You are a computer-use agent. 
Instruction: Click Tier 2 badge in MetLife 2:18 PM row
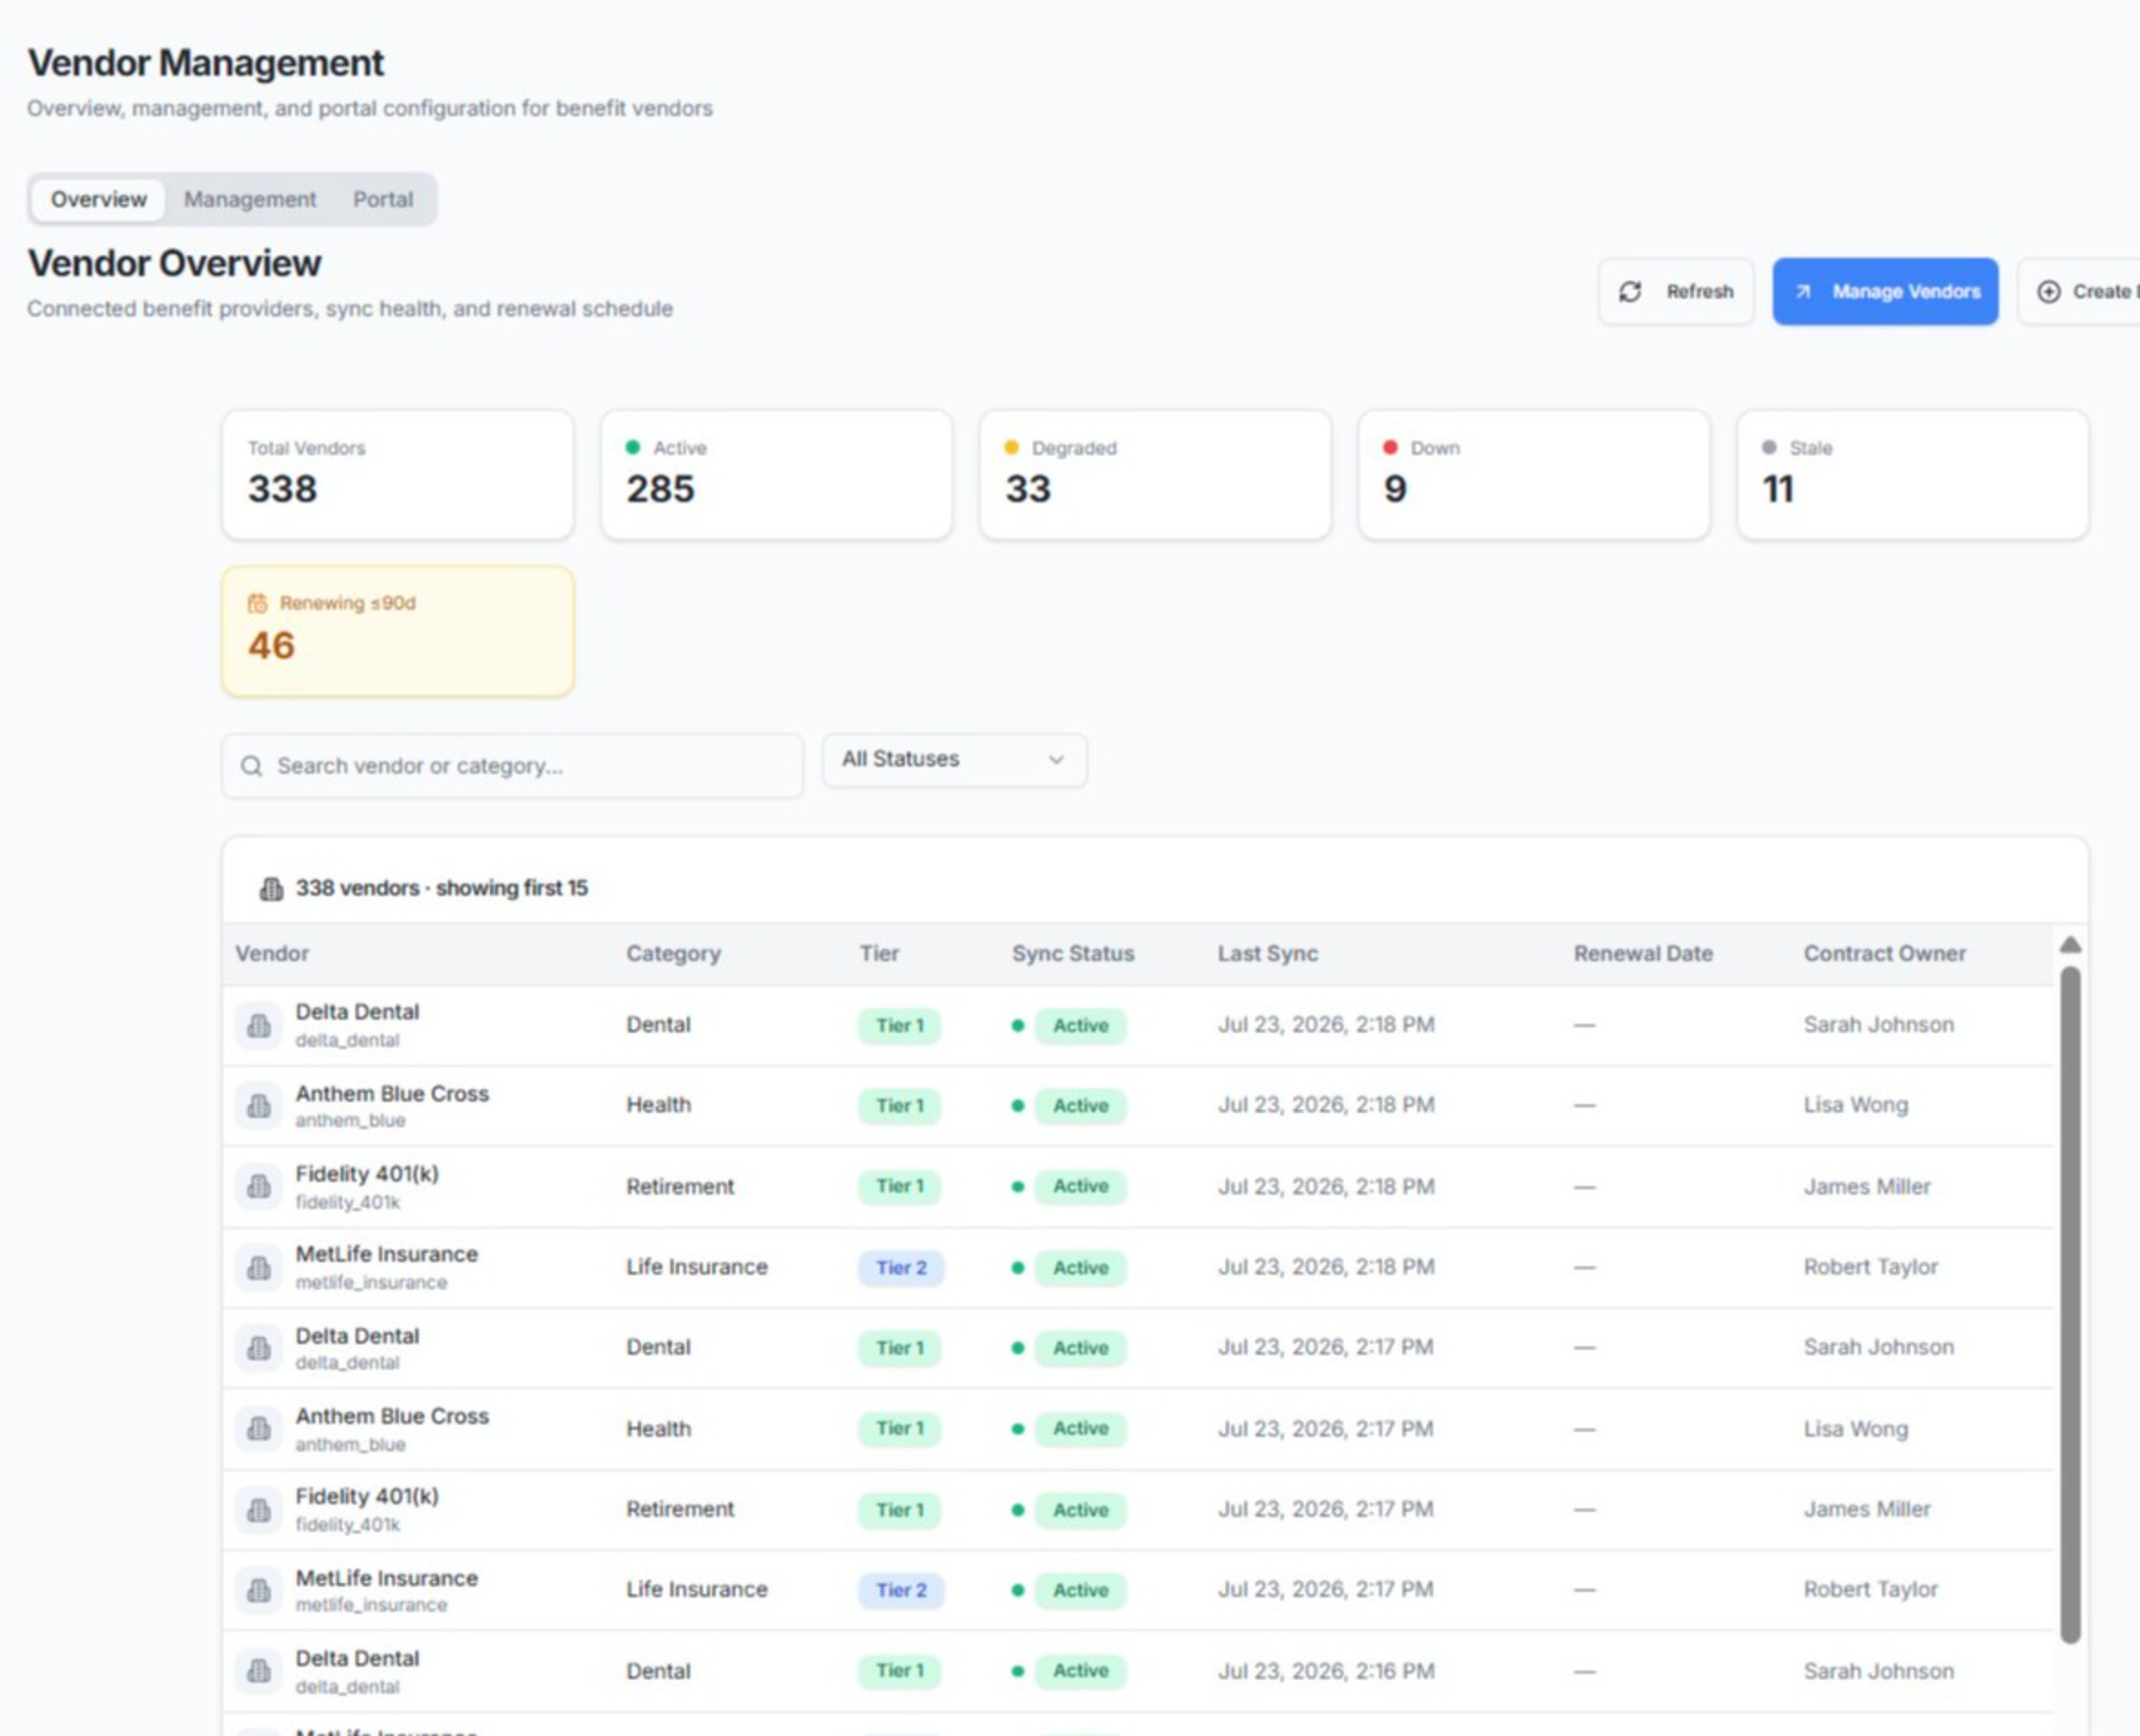click(x=902, y=1268)
